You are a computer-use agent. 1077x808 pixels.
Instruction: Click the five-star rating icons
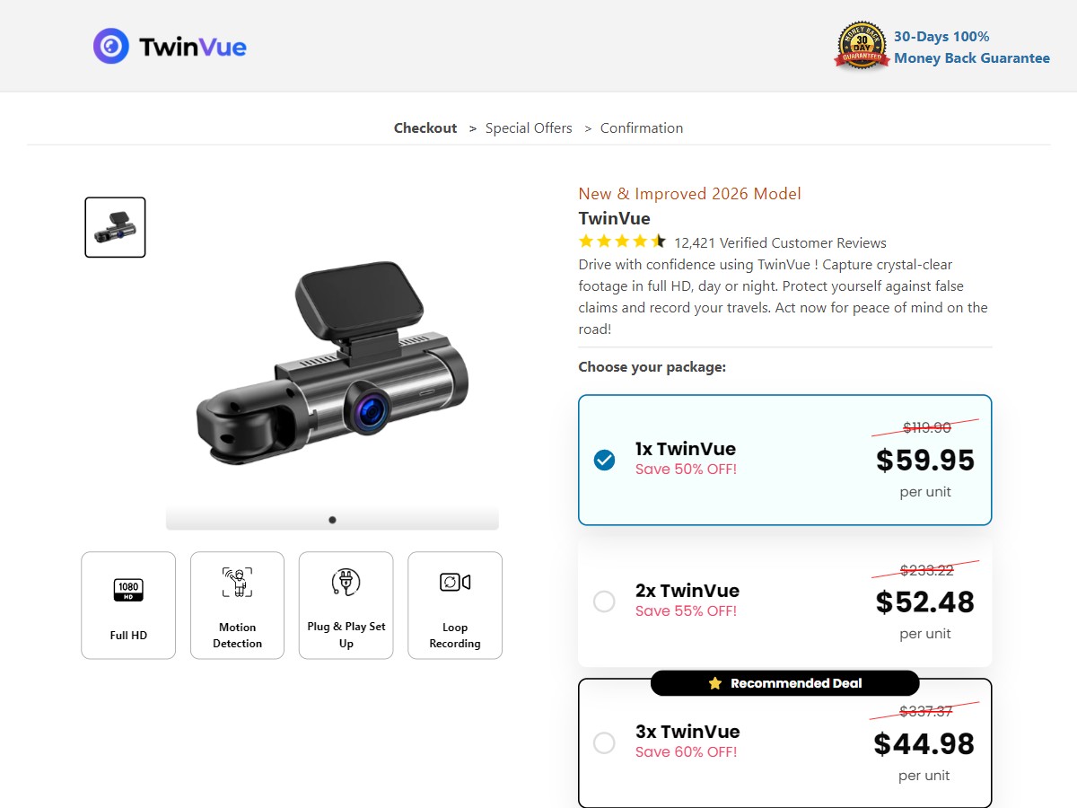coord(622,242)
